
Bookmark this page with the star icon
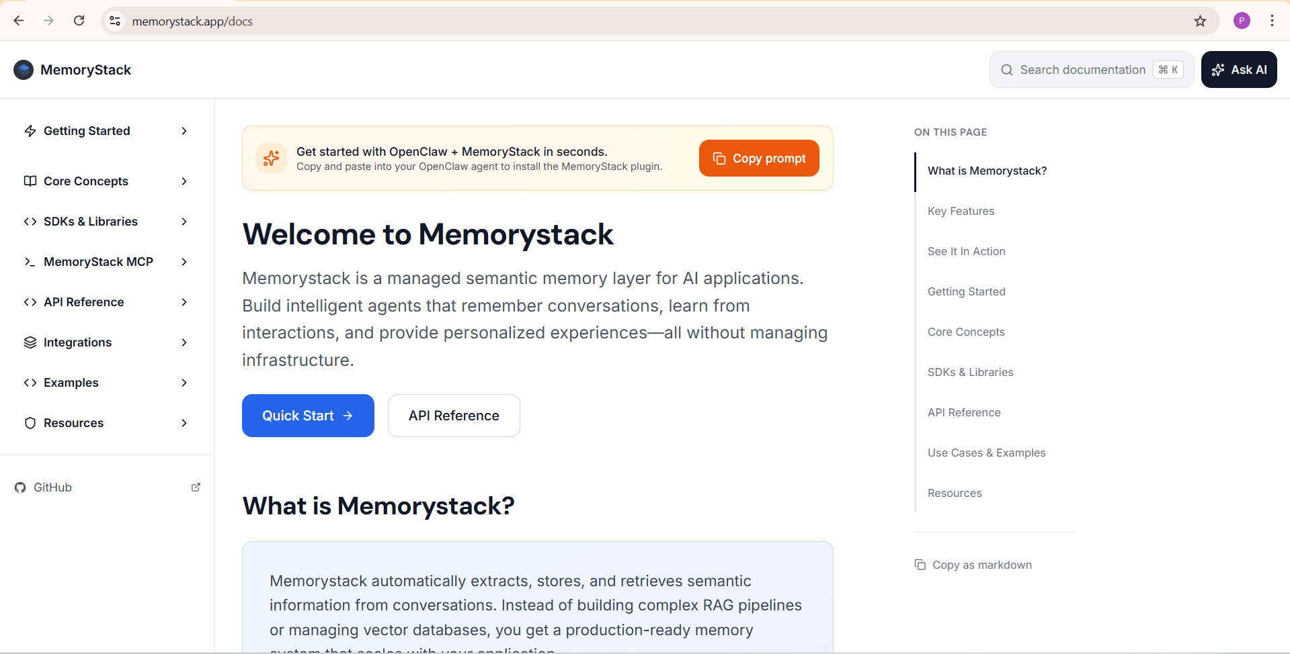click(1200, 21)
